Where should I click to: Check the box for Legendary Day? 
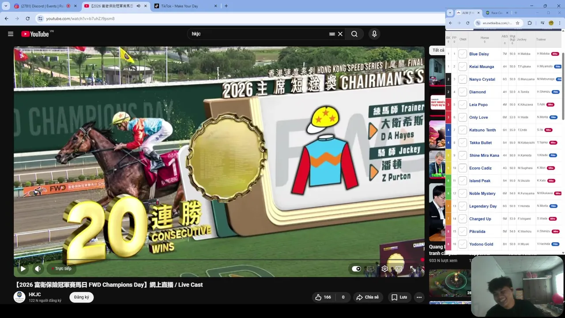(463, 206)
